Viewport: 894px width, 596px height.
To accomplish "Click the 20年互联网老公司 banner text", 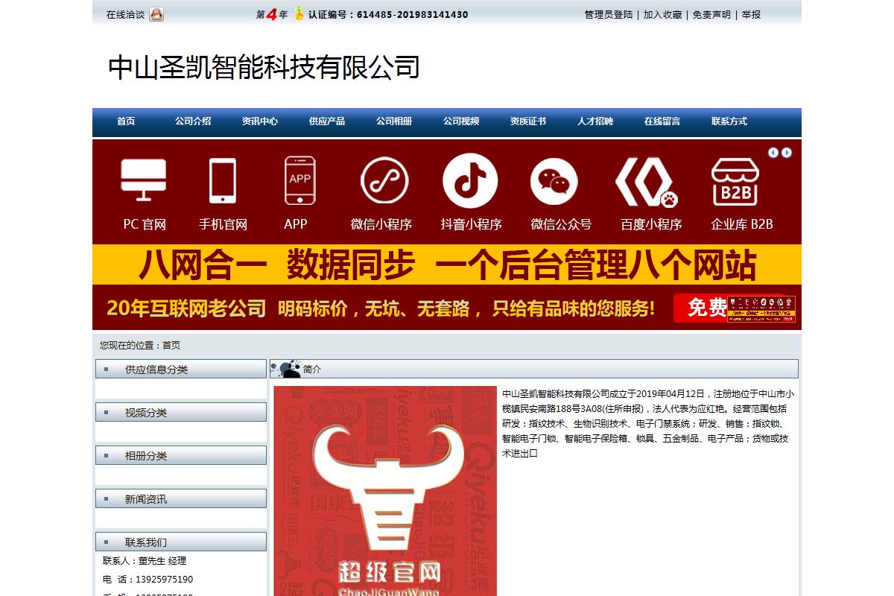I will tap(186, 308).
